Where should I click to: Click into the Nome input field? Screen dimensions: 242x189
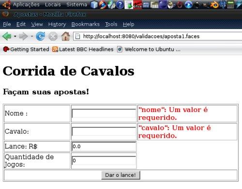(104, 113)
